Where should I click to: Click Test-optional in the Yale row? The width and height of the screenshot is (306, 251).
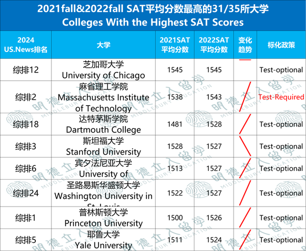pyautogui.click(x=281, y=240)
